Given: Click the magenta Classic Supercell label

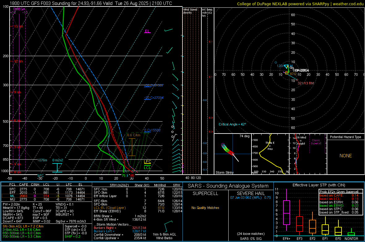Looking at the screenshot, I should [316, 142].
